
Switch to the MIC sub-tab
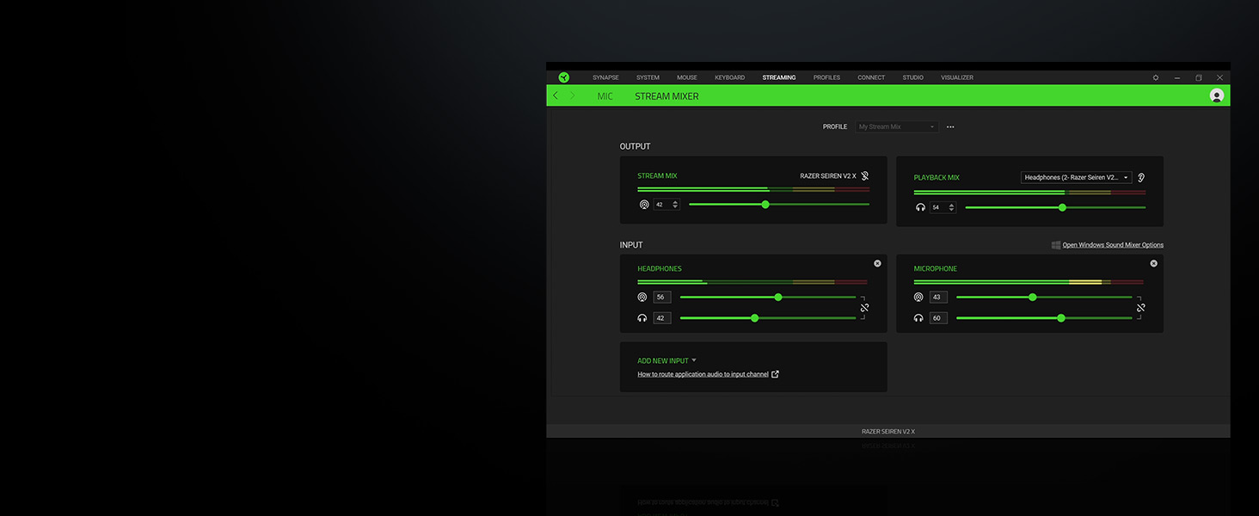[x=605, y=96]
